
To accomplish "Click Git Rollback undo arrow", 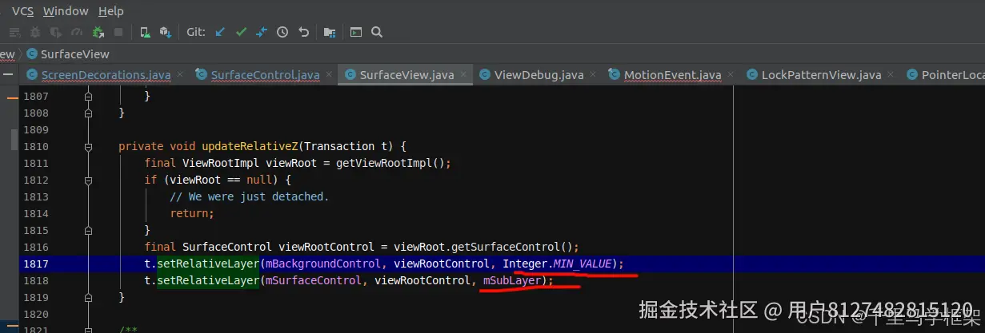I will (303, 33).
